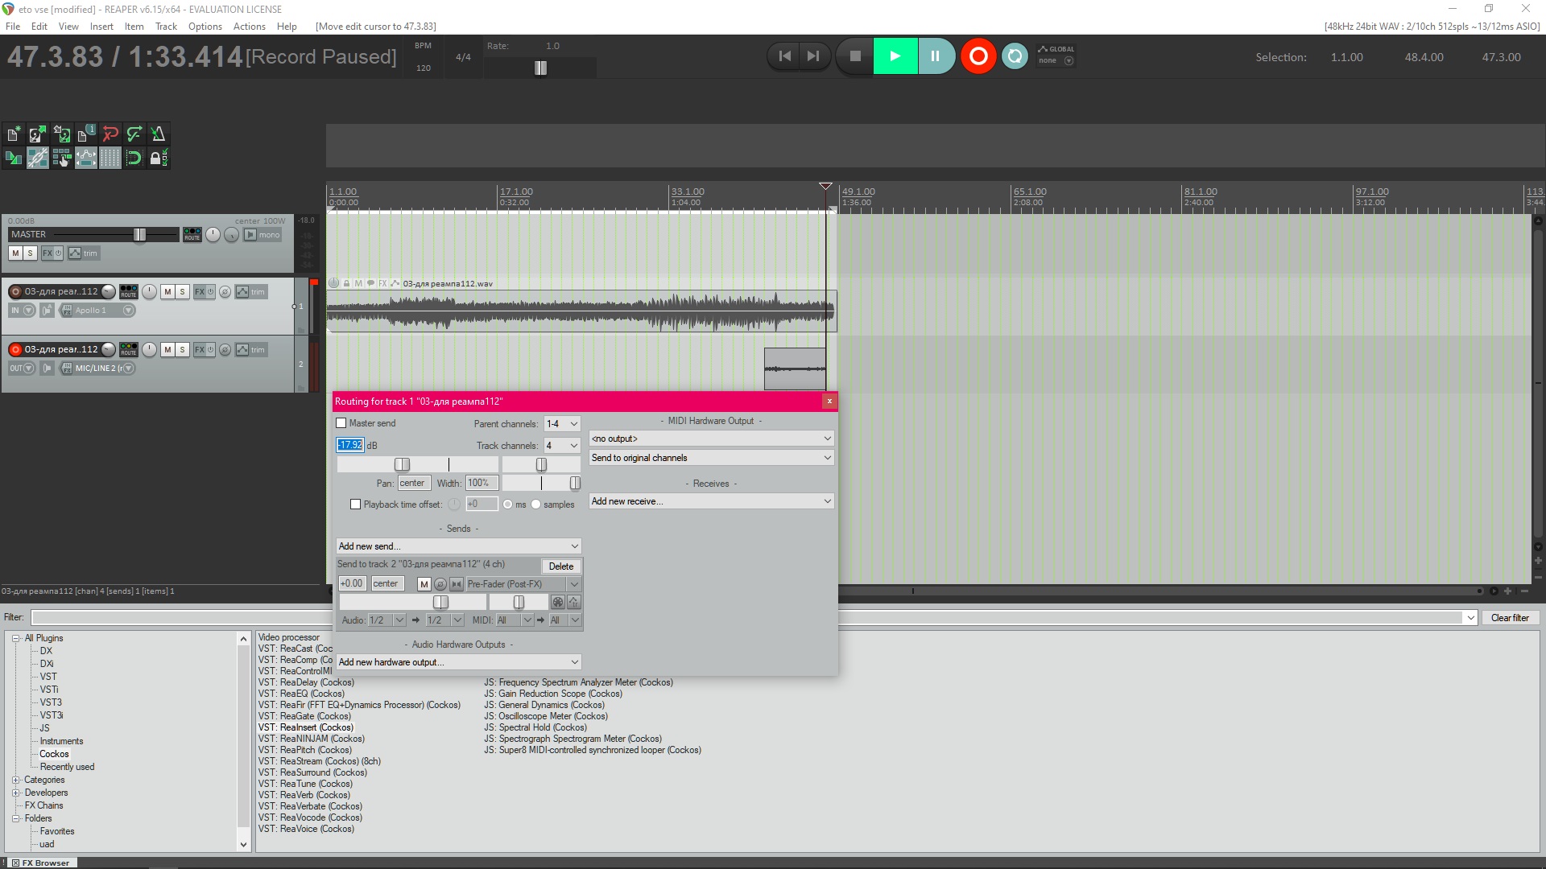The height and width of the screenshot is (869, 1546).
Task: Toggle the grid lines toolbar icon
Action: [x=110, y=158]
